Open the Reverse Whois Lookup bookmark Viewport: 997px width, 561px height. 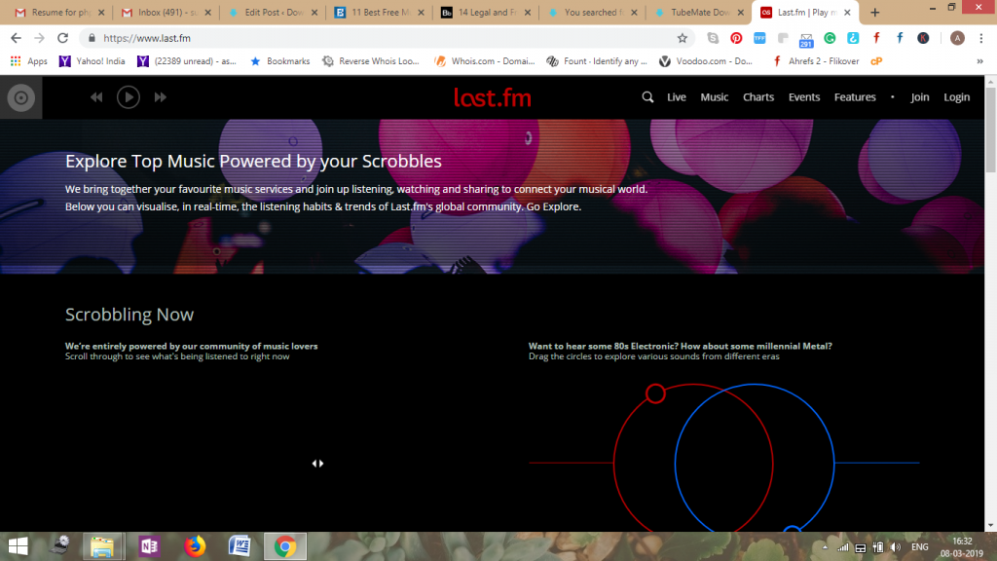(371, 61)
